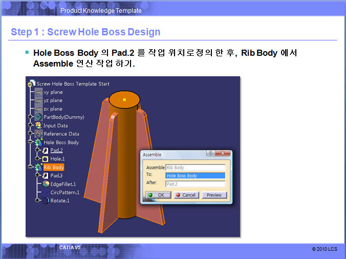Viewport: 346px width, 259px height.
Task: Expand the PartBody(Dummy) tree node
Action: pyautogui.click(x=31, y=117)
